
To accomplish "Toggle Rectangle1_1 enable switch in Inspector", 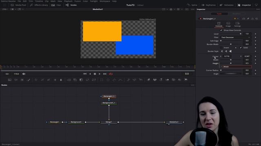I will pyautogui.click(x=200, y=19).
